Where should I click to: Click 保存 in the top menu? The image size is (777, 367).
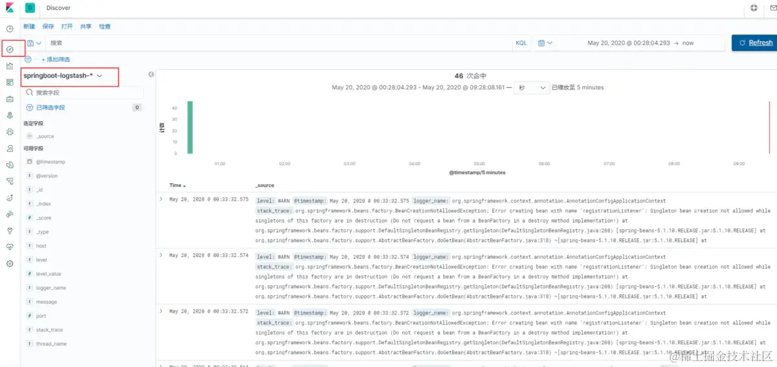pyautogui.click(x=48, y=27)
